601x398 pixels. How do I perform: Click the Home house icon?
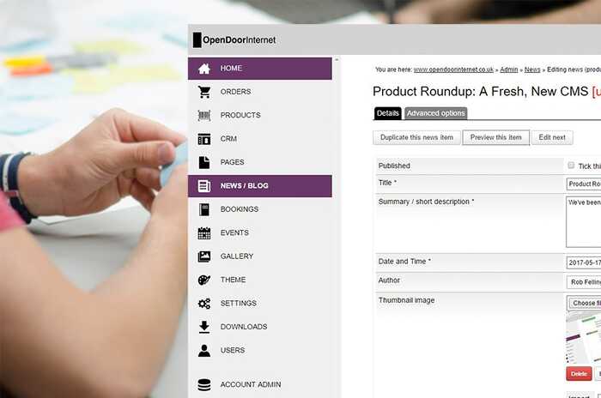(x=204, y=69)
